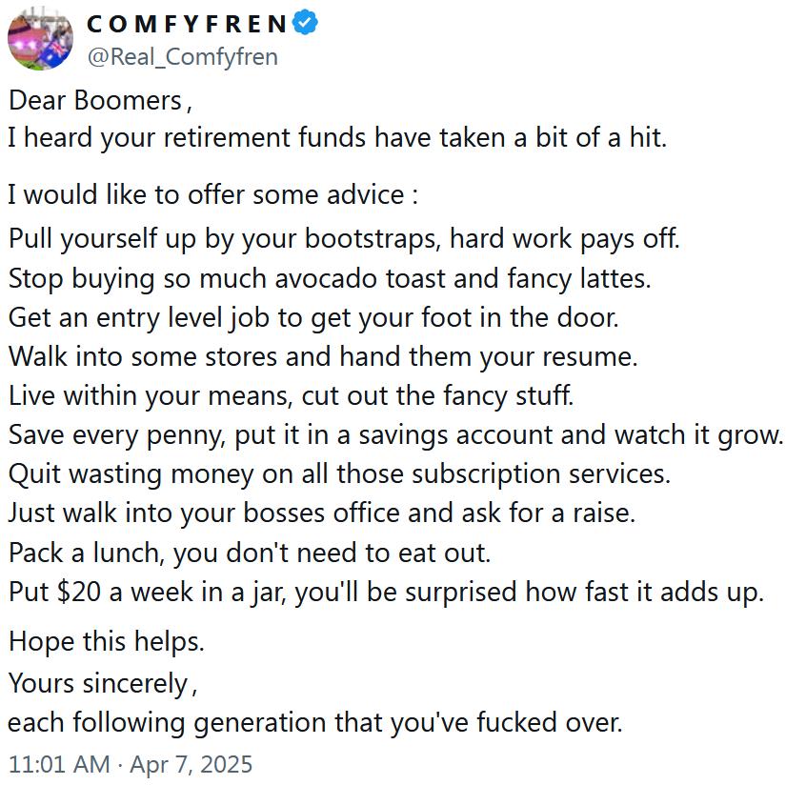Click the Apr 7, 2025 date
Screen dimensions: 786x785
point(191,764)
